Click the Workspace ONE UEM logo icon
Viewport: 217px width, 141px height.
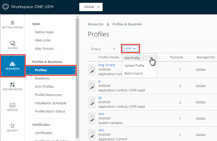[5, 7]
